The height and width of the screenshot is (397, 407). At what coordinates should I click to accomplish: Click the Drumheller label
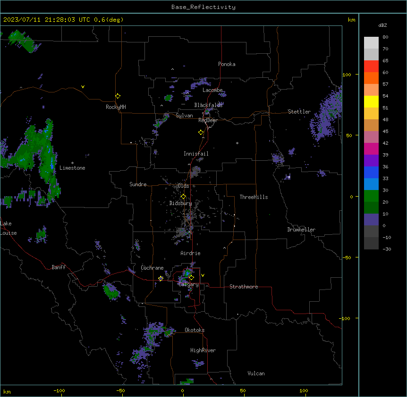301,230
